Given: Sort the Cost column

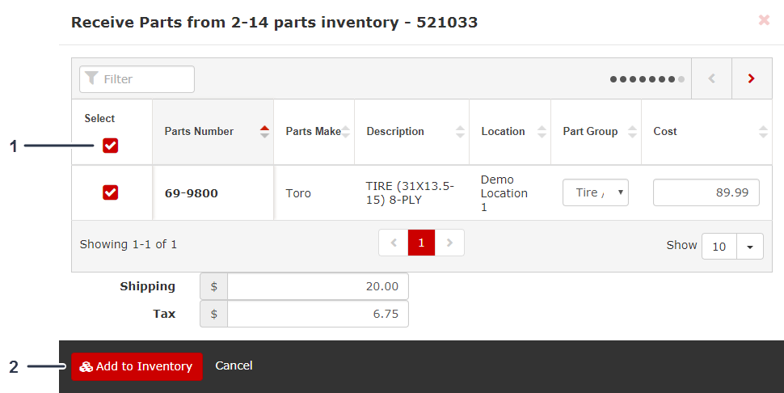Looking at the screenshot, I should click(764, 132).
